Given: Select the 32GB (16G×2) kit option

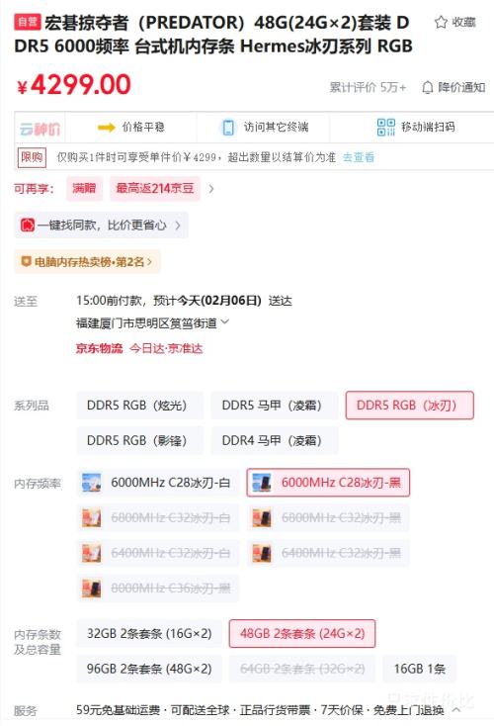Looking at the screenshot, I should point(149,633).
